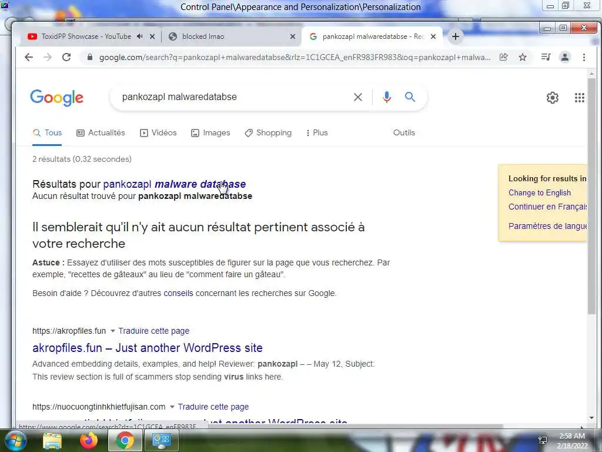Select the Vidéos search filter

(158, 133)
